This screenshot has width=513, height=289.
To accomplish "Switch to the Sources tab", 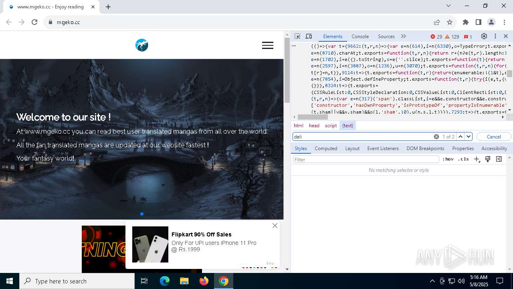I will click(x=386, y=36).
